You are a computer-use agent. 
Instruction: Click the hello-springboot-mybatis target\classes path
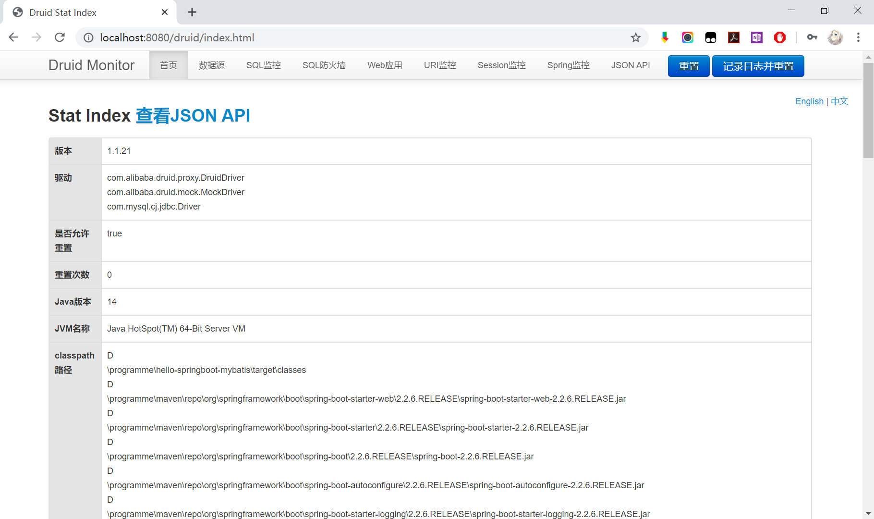206,370
